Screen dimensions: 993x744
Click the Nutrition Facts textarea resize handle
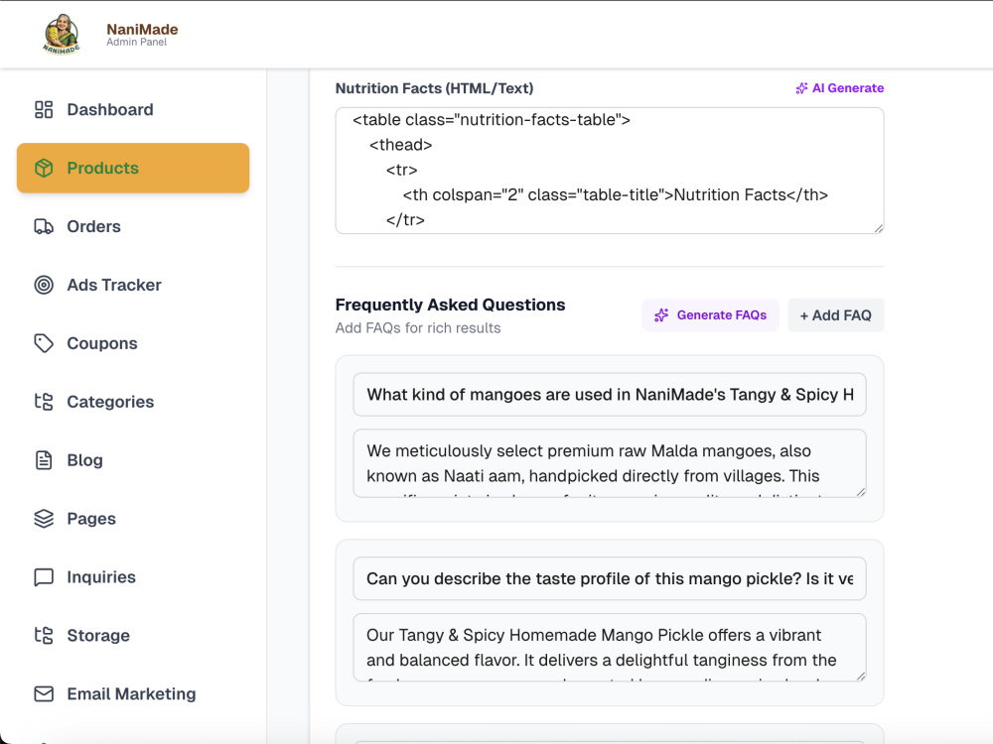(x=879, y=228)
